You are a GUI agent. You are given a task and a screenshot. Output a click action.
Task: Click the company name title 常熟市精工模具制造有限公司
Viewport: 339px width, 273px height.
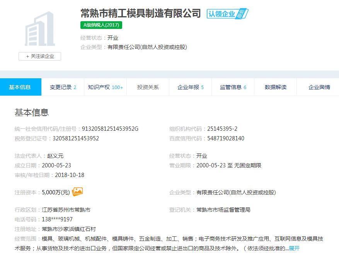pos(141,13)
